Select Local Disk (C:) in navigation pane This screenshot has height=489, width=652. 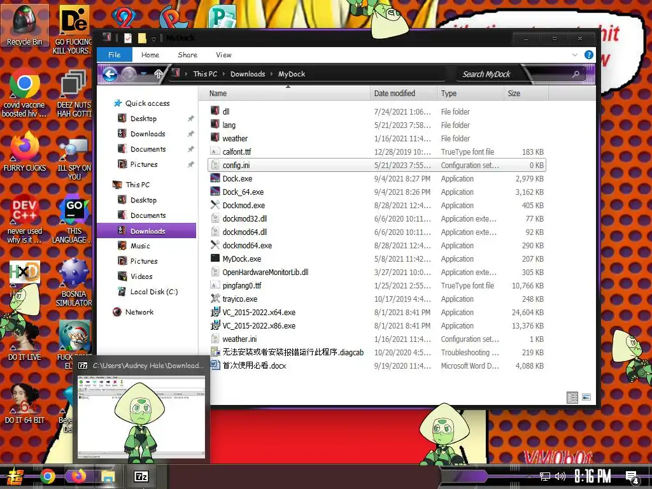pyautogui.click(x=154, y=292)
